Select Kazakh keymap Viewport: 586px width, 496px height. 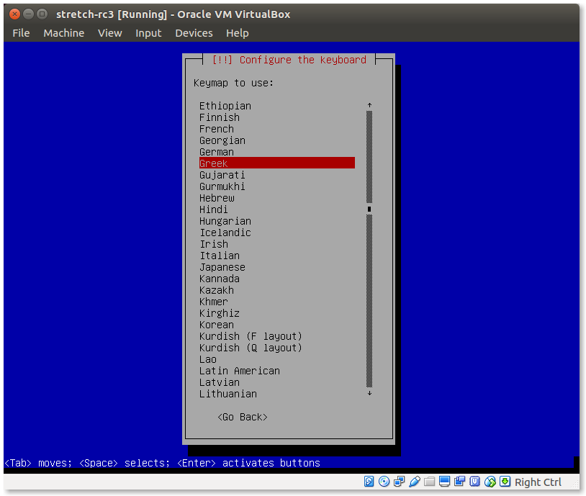click(x=217, y=290)
